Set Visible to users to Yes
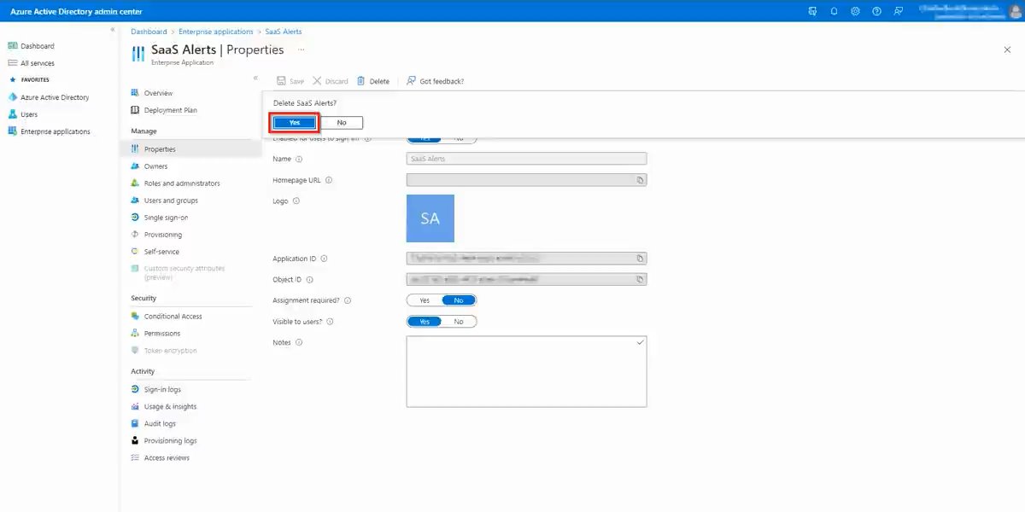This screenshot has height=512, width=1025. (425, 322)
